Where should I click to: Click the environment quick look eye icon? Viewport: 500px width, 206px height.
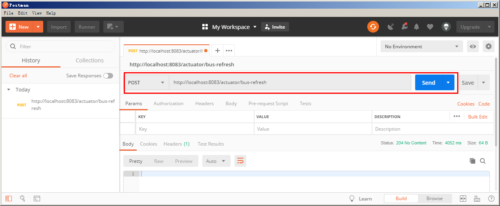[473, 46]
